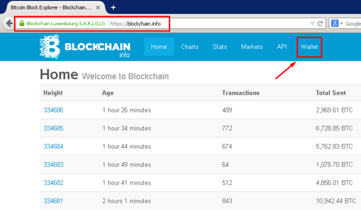
Task: Click the Total Sent column header
Action: tap(331, 93)
